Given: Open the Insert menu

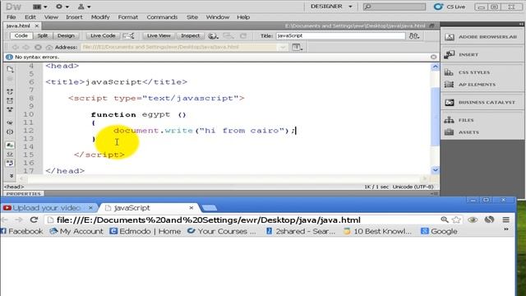Looking at the screenshot, I should (74, 17).
